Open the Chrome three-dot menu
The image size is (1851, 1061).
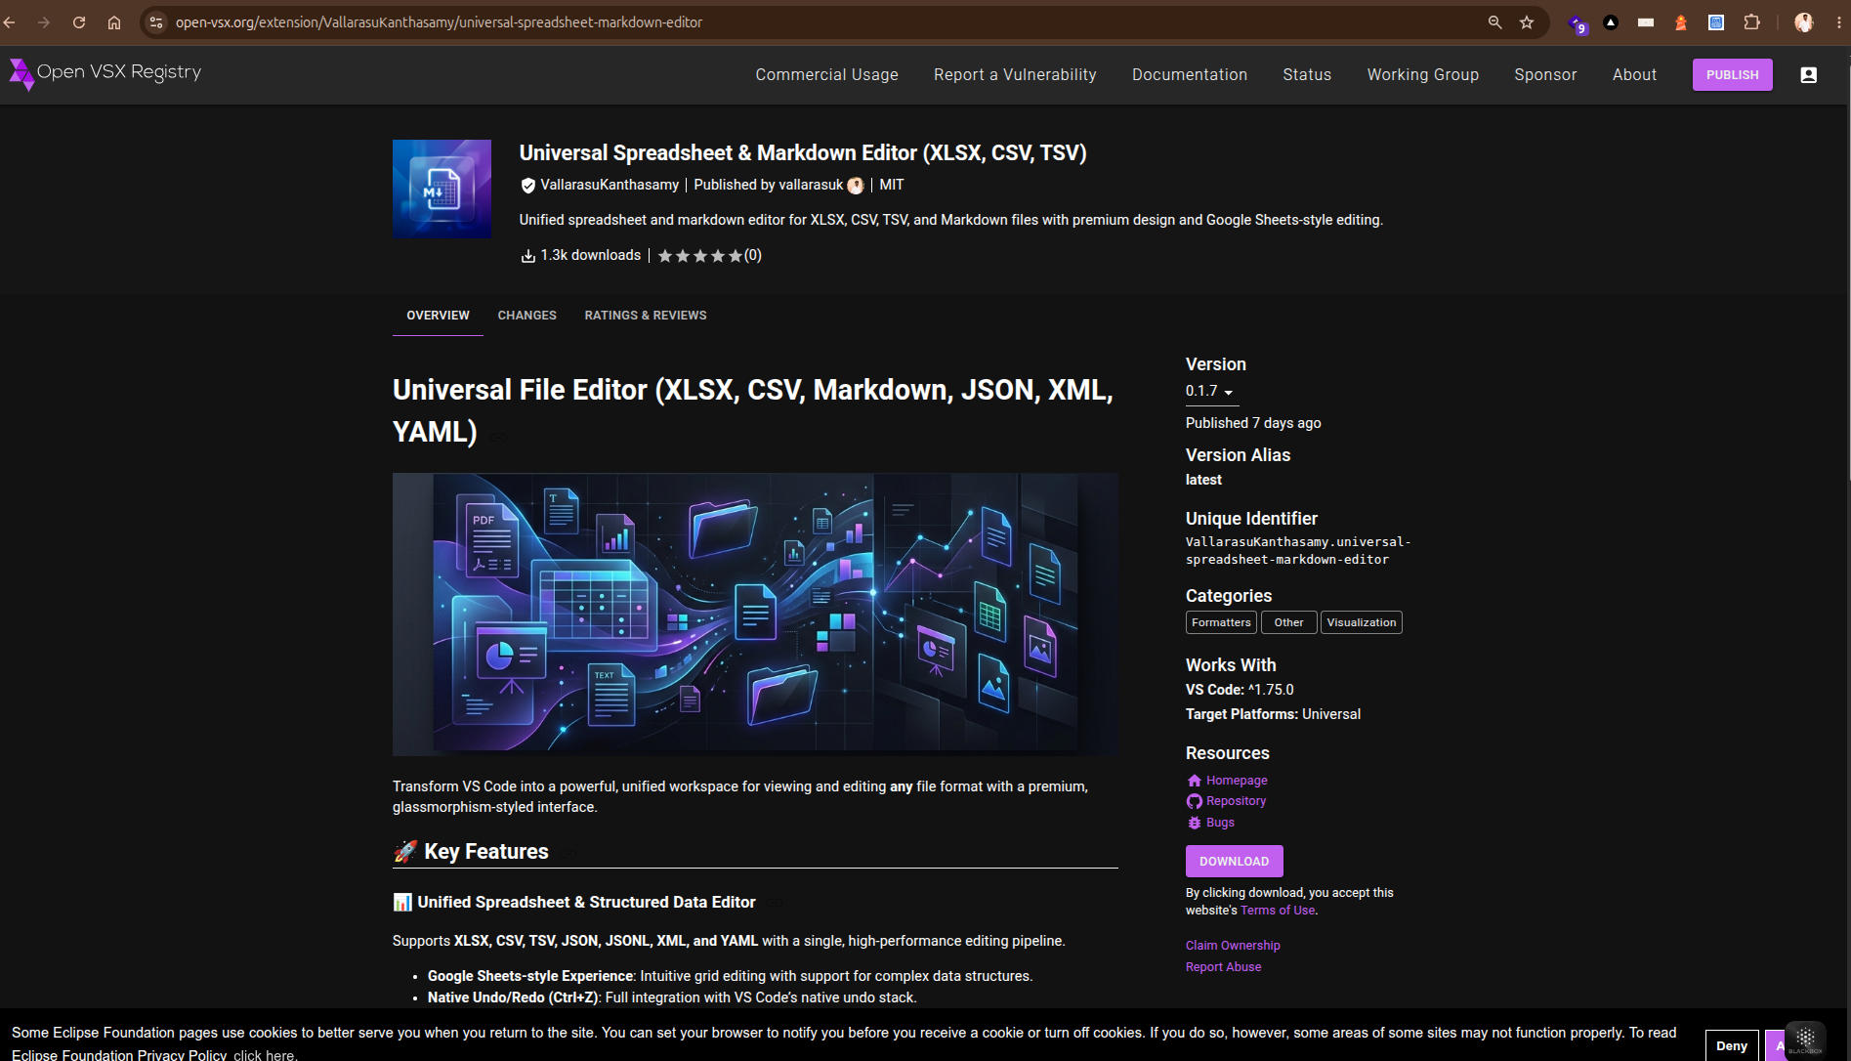pos(1839,22)
